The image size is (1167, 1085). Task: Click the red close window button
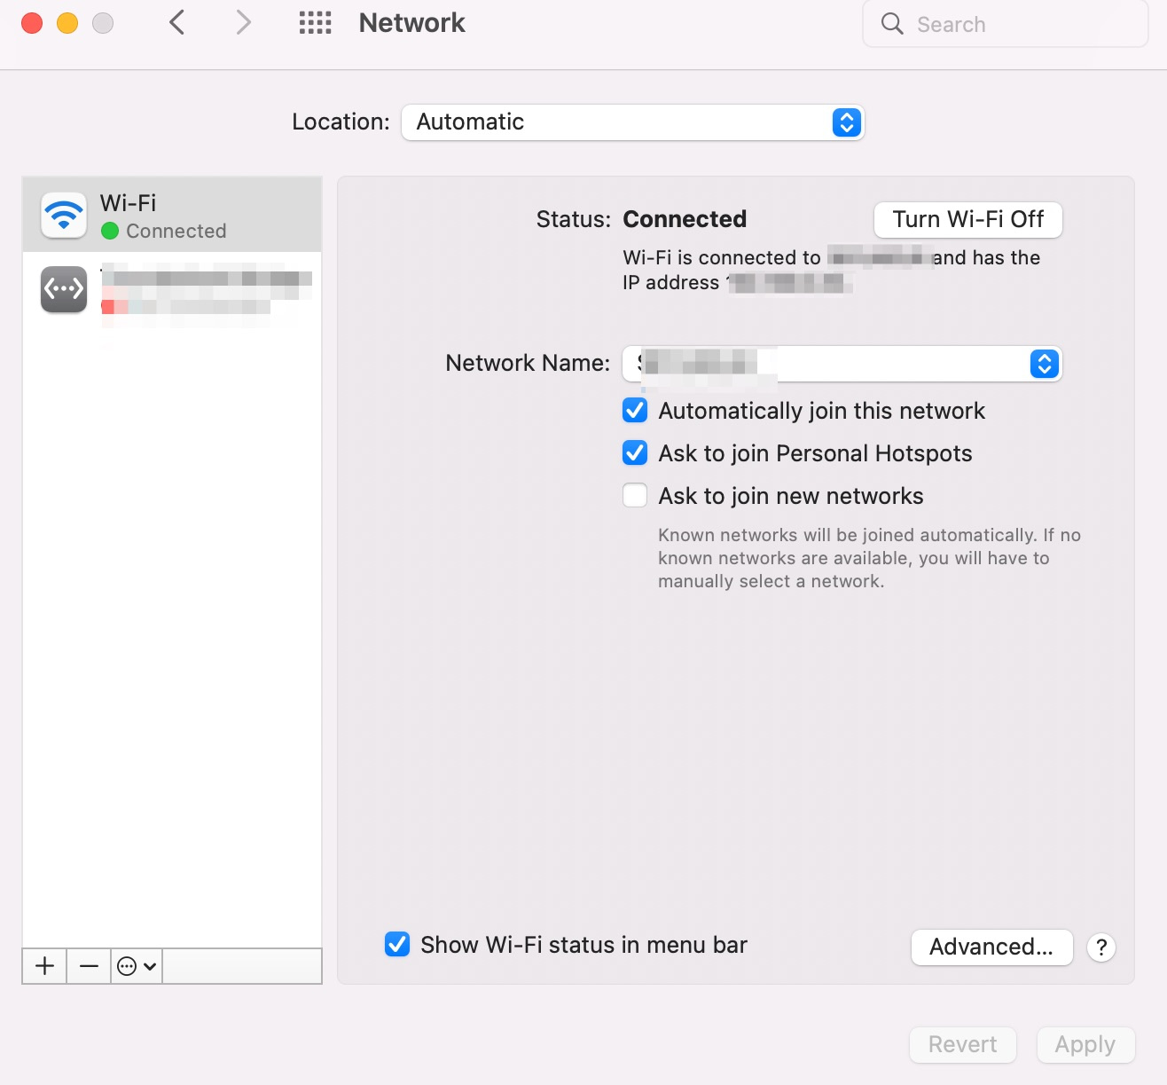click(x=32, y=23)
